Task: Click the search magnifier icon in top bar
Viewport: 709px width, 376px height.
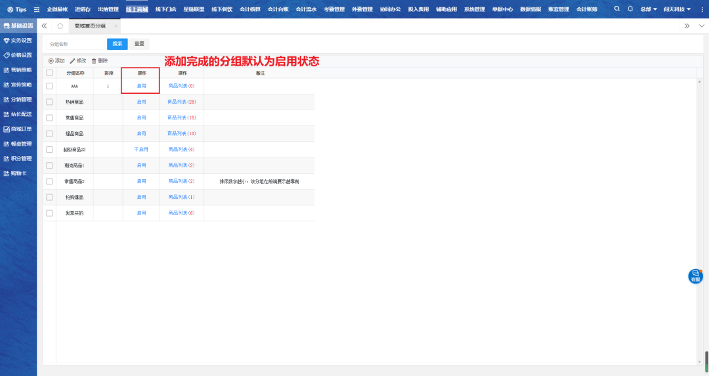Action: pos(616,9)
